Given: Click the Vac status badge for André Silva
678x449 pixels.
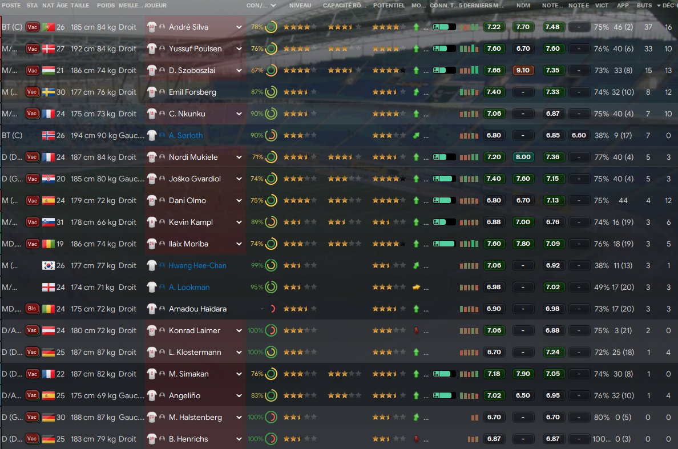Looking at the screenshot, I should (33, 27).
